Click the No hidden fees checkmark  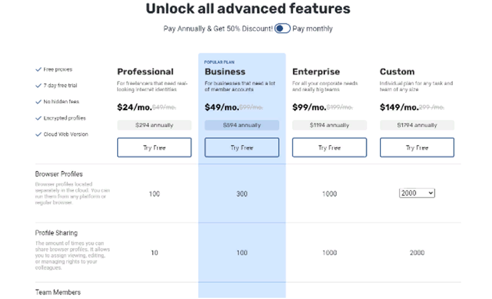point(39,102)
